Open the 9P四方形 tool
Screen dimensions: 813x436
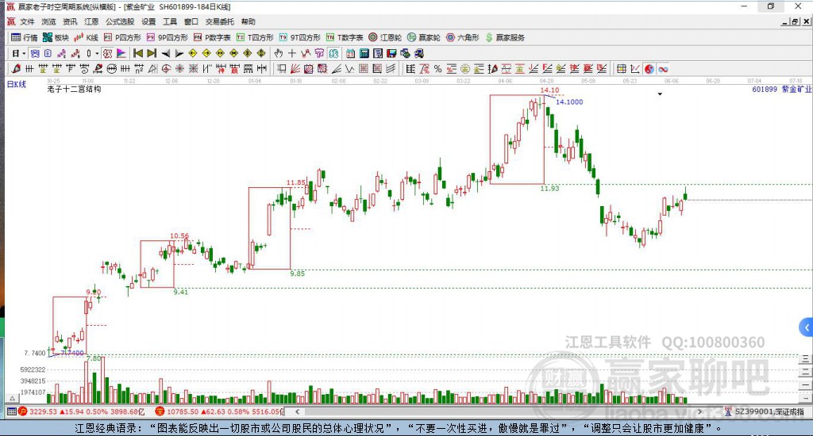[167, 37]
